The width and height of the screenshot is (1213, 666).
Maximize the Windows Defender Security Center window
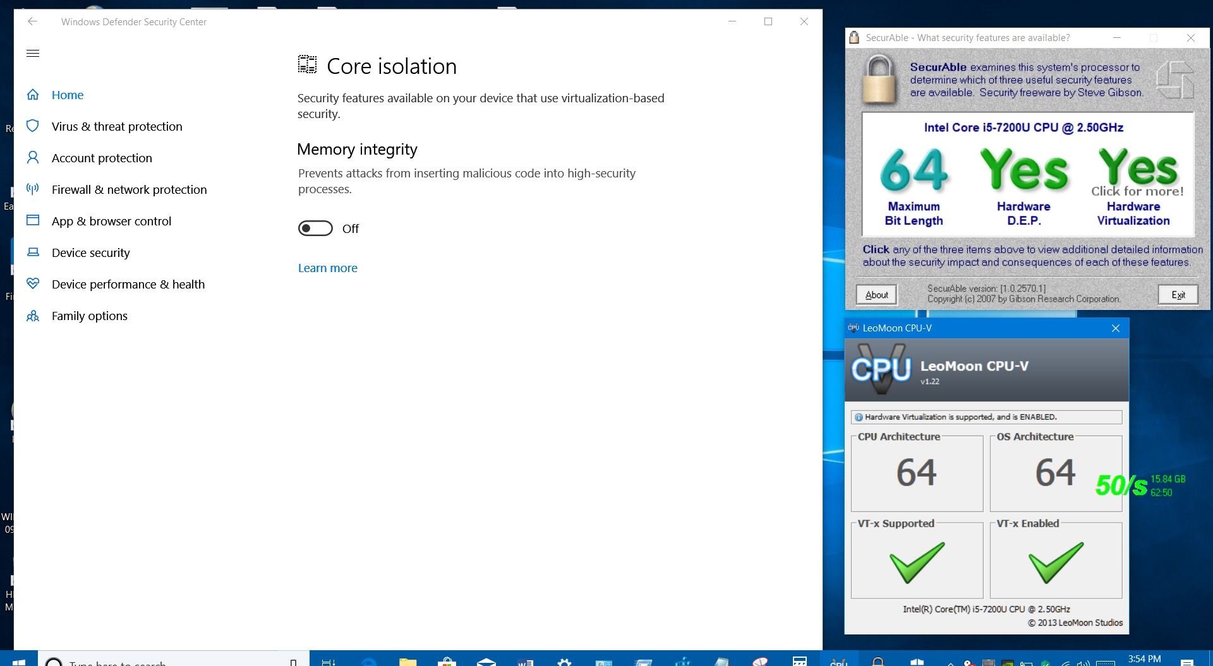(768, 21)
